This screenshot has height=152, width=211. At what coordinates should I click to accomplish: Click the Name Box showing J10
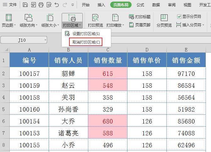[x=24, y=40]
